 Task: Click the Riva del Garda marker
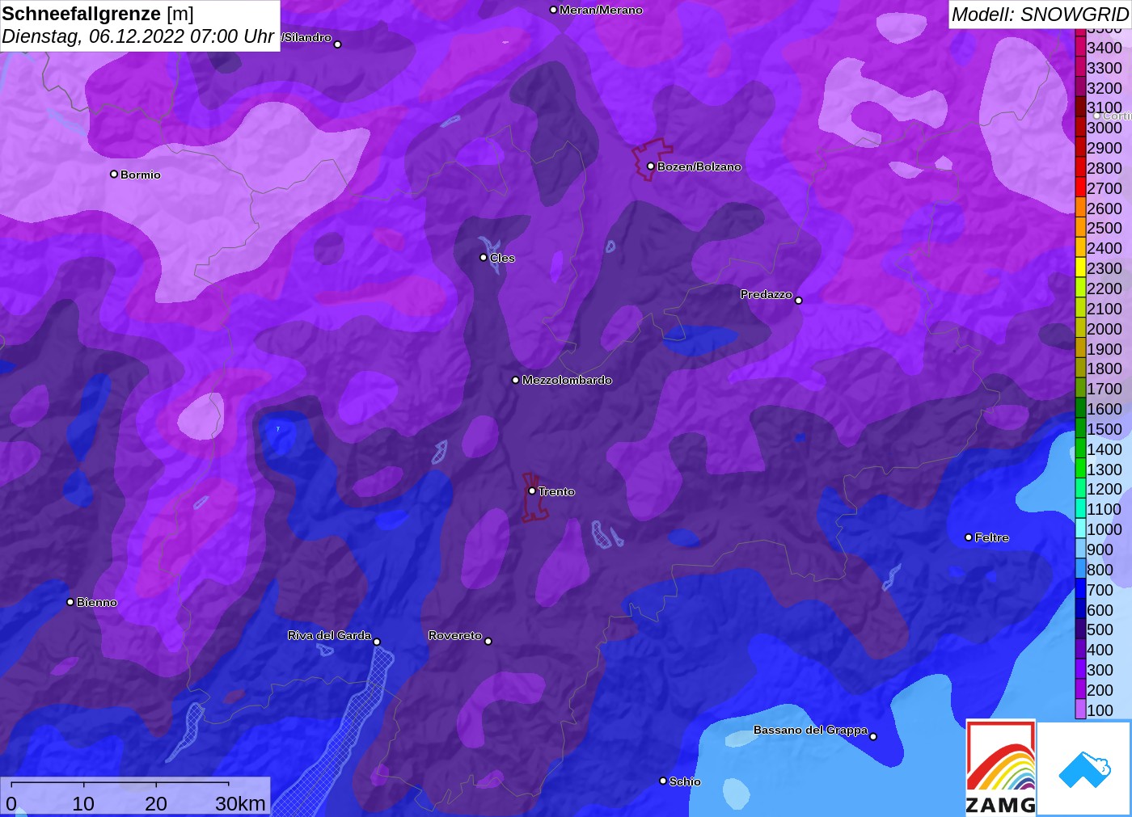coord(377,642)
